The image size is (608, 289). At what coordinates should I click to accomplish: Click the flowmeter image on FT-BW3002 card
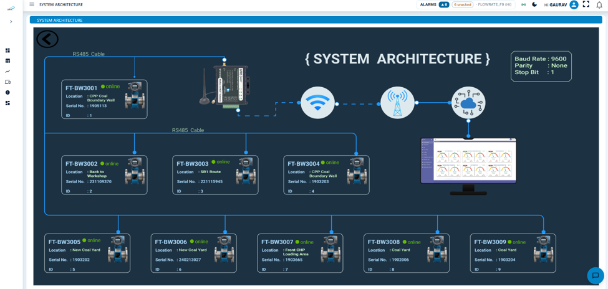134,171
